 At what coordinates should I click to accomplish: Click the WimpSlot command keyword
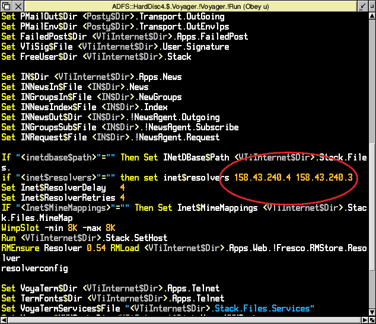[20, 227]
